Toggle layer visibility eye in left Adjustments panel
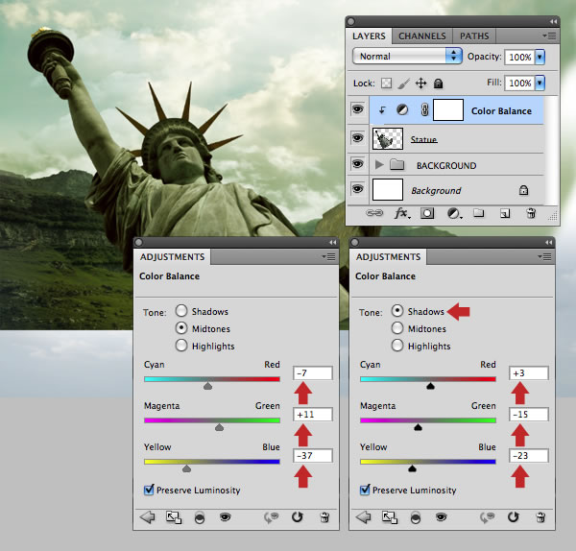Screen dimensions: 576x551 (226, 517)
